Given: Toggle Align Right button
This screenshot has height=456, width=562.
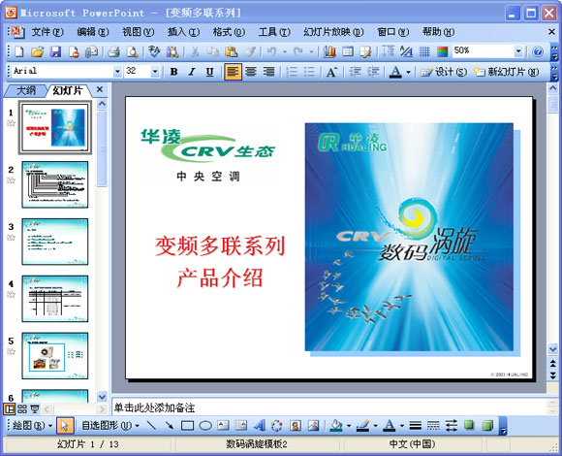Looking at the screenshot, I should tap(268, 72).
